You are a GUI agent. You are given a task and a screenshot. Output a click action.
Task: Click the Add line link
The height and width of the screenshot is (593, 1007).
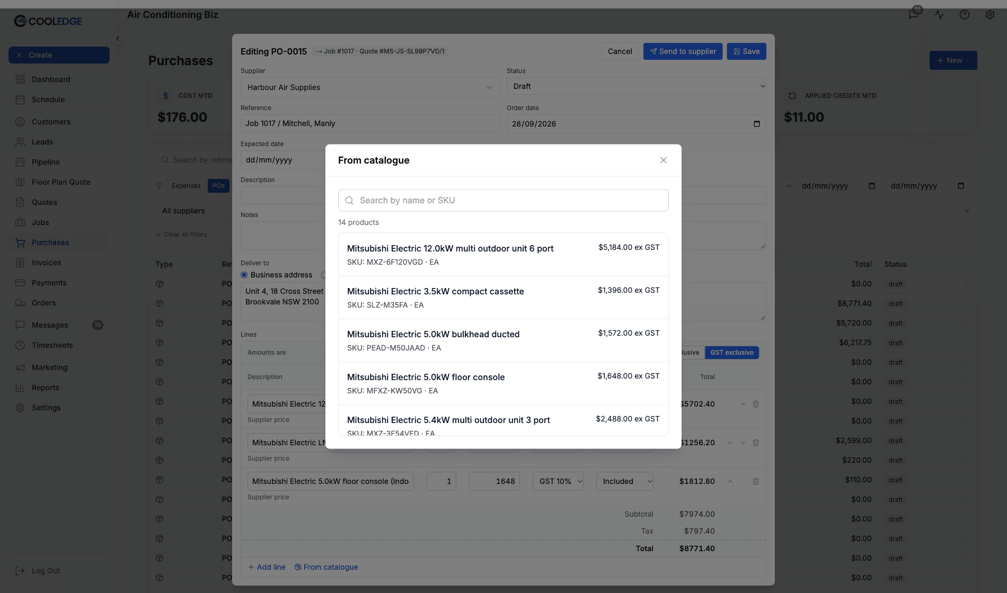[x=267, y=567]
